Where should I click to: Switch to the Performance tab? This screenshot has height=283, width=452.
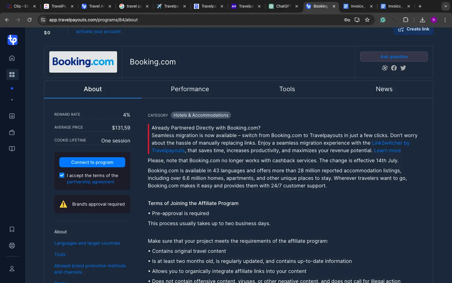[190, 89]
